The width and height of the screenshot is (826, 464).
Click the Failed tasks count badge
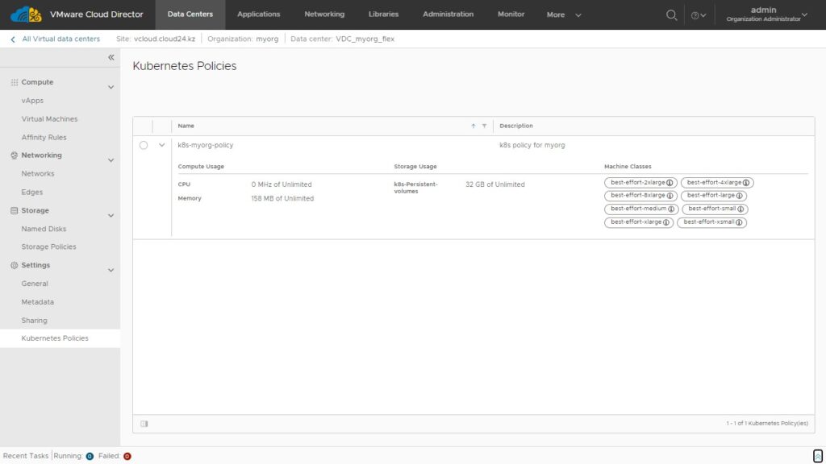point(127,457)
